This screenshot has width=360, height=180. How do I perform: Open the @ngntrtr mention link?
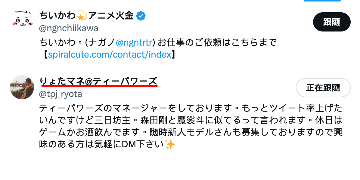pos(135,43)
